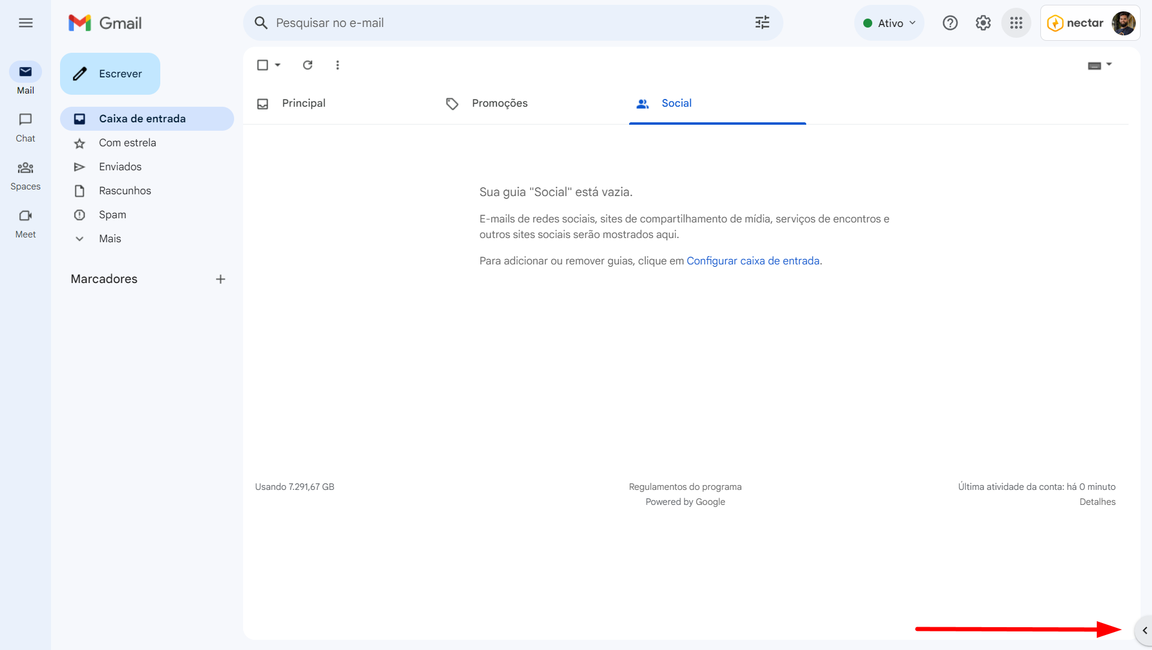Click the Rascunhos draft icon
The width and height of the screenshot is (1152, 650).
coord(79,191)
